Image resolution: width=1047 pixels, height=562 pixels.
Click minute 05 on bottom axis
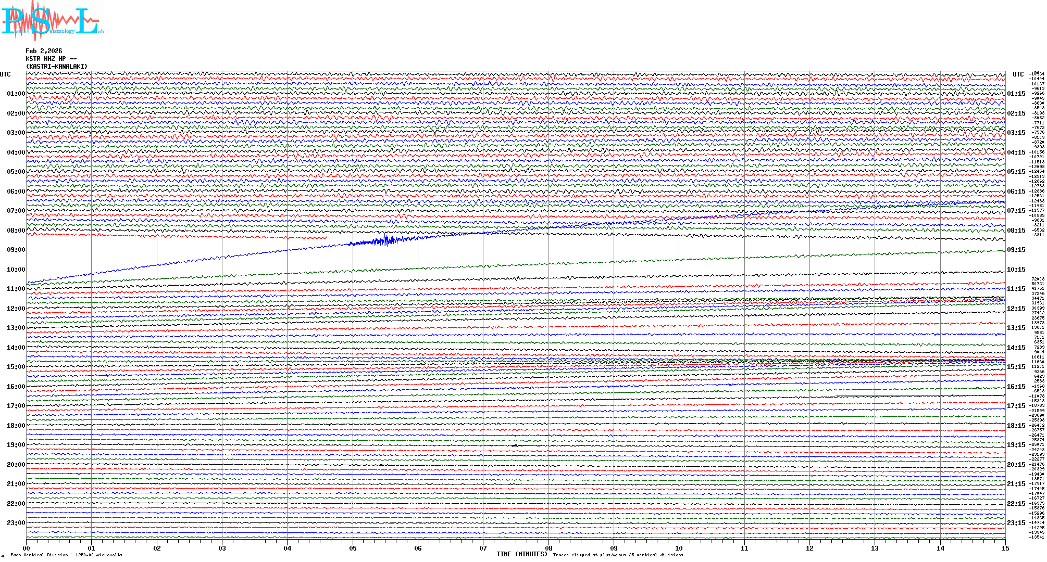(353, 548)
